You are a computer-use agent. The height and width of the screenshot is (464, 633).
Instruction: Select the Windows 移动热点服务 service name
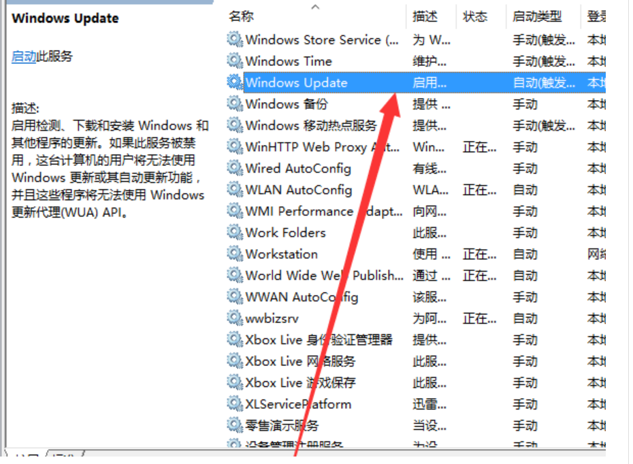[311, 125]
